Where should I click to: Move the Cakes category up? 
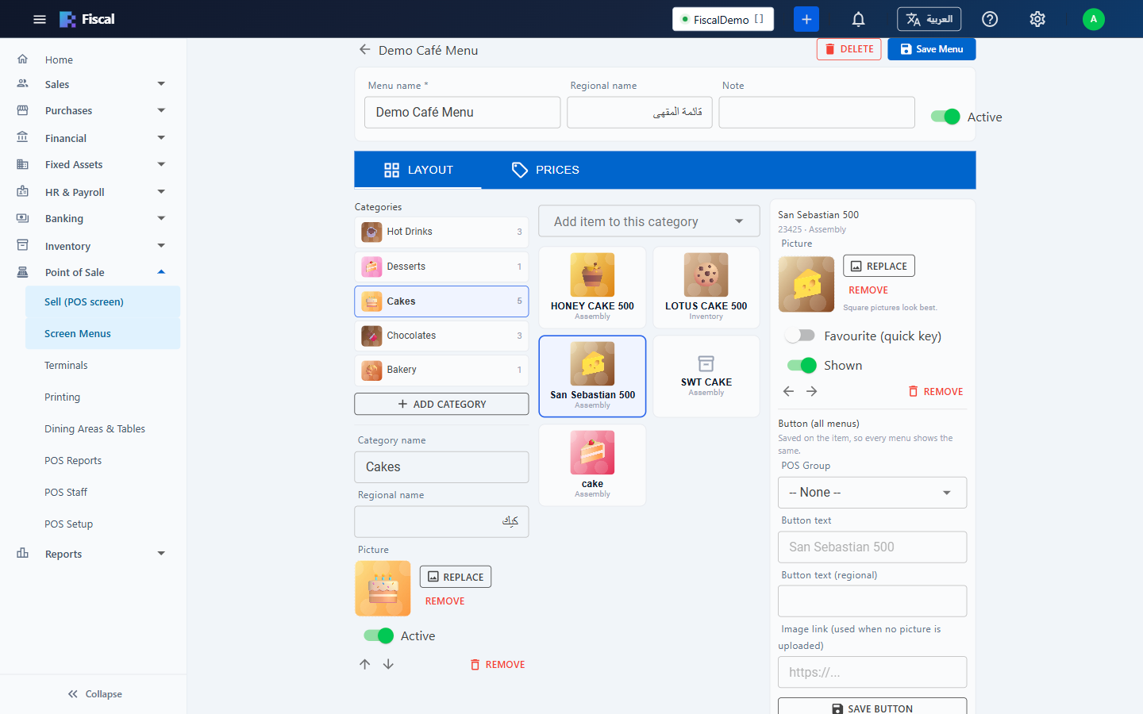365,664
